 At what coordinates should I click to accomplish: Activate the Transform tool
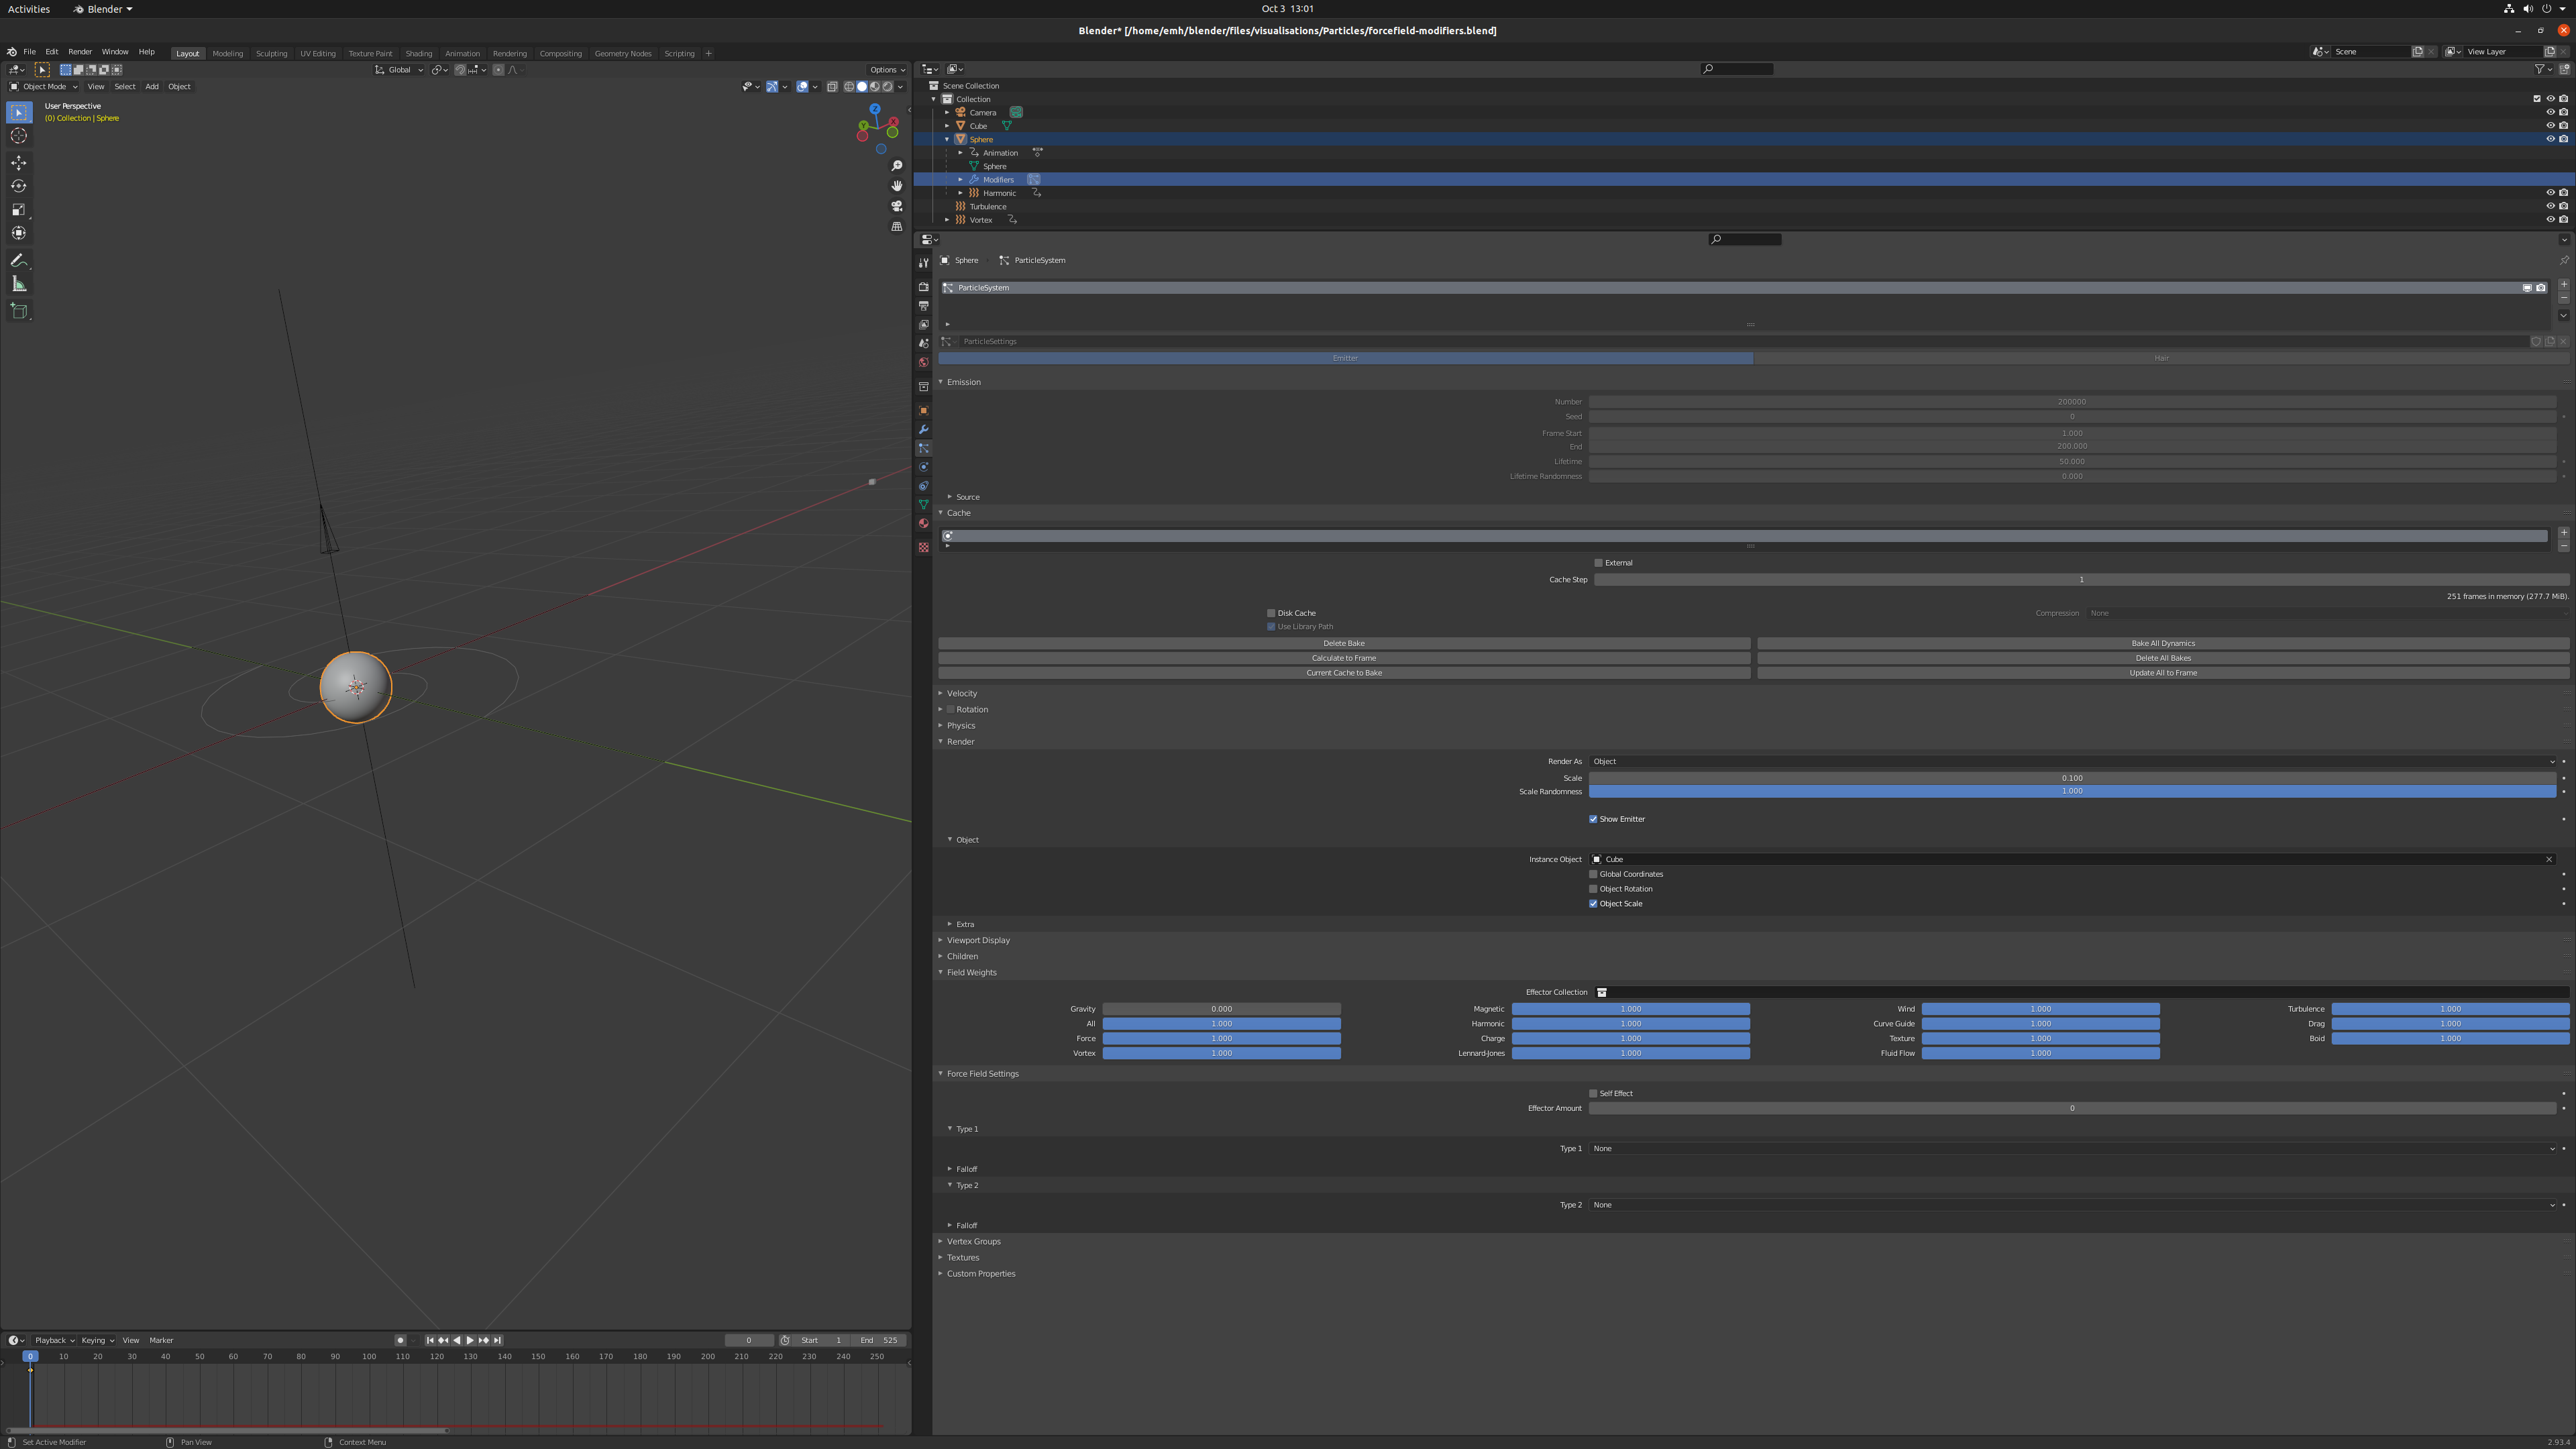(19, 233)
